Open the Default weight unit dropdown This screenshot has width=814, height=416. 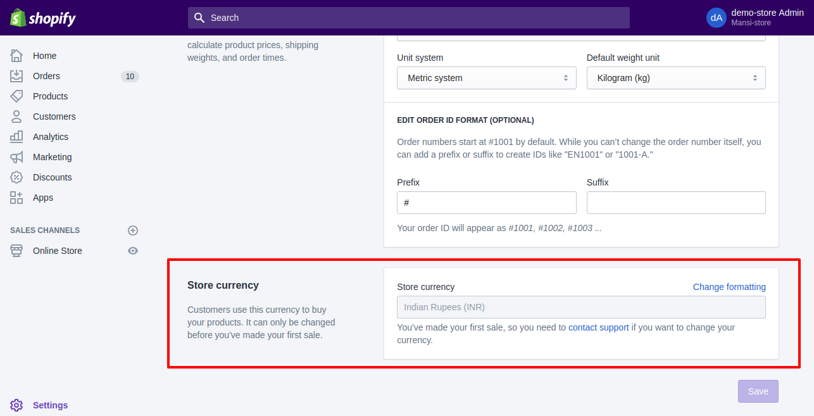[676, 78]
